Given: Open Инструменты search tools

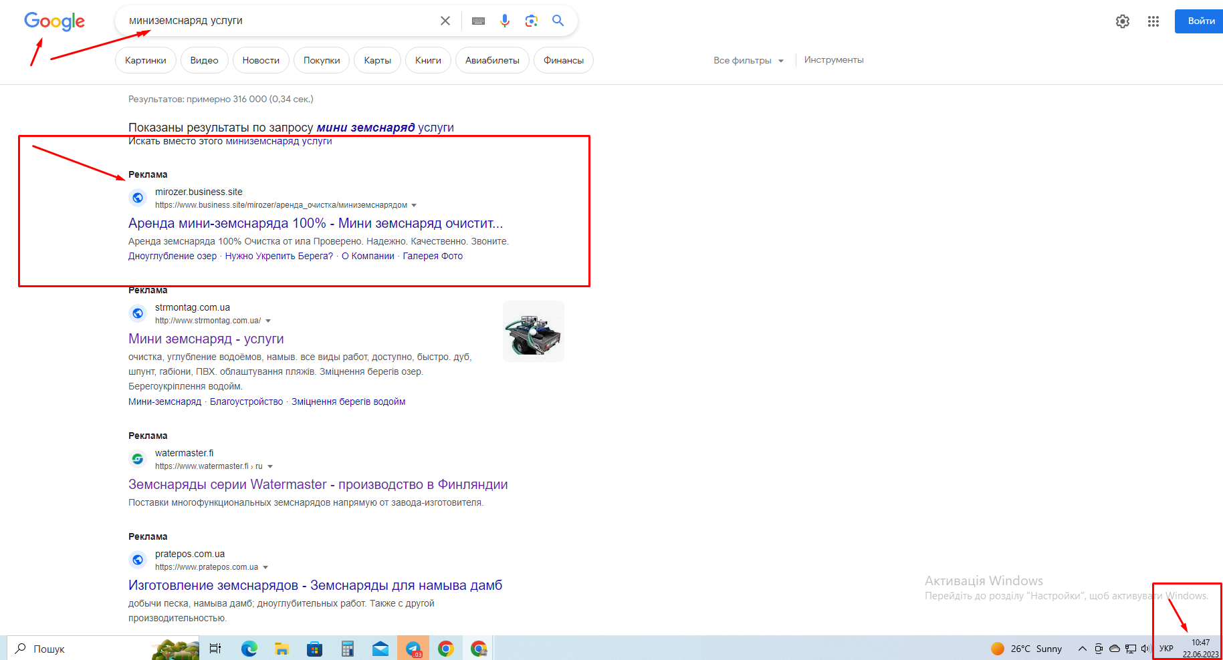Looking at the screenshot, I should pyautogui.click(x=834, y=60).
